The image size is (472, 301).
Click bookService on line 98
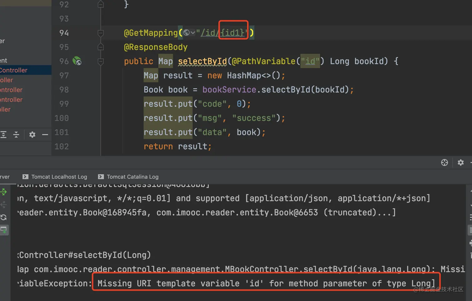point(229,90)
